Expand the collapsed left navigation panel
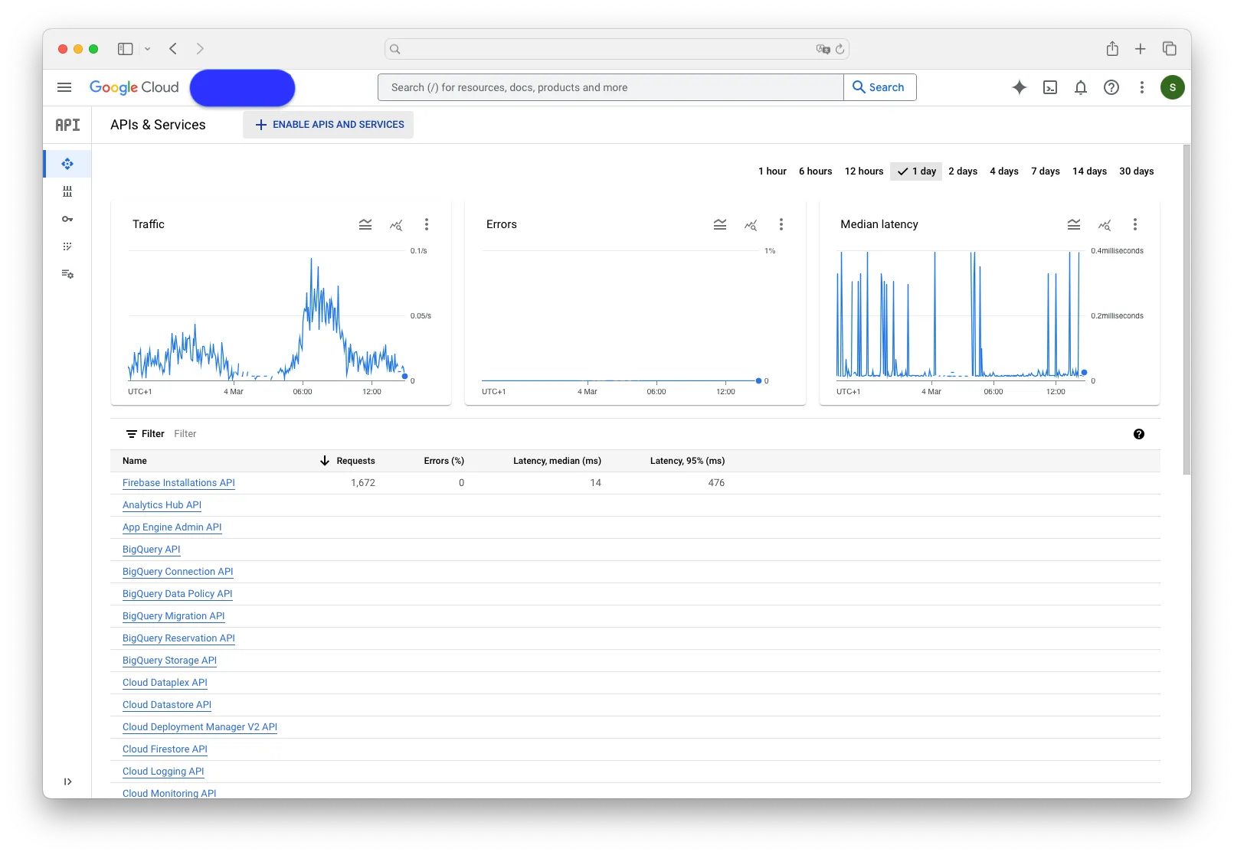 tap(67, 782)
